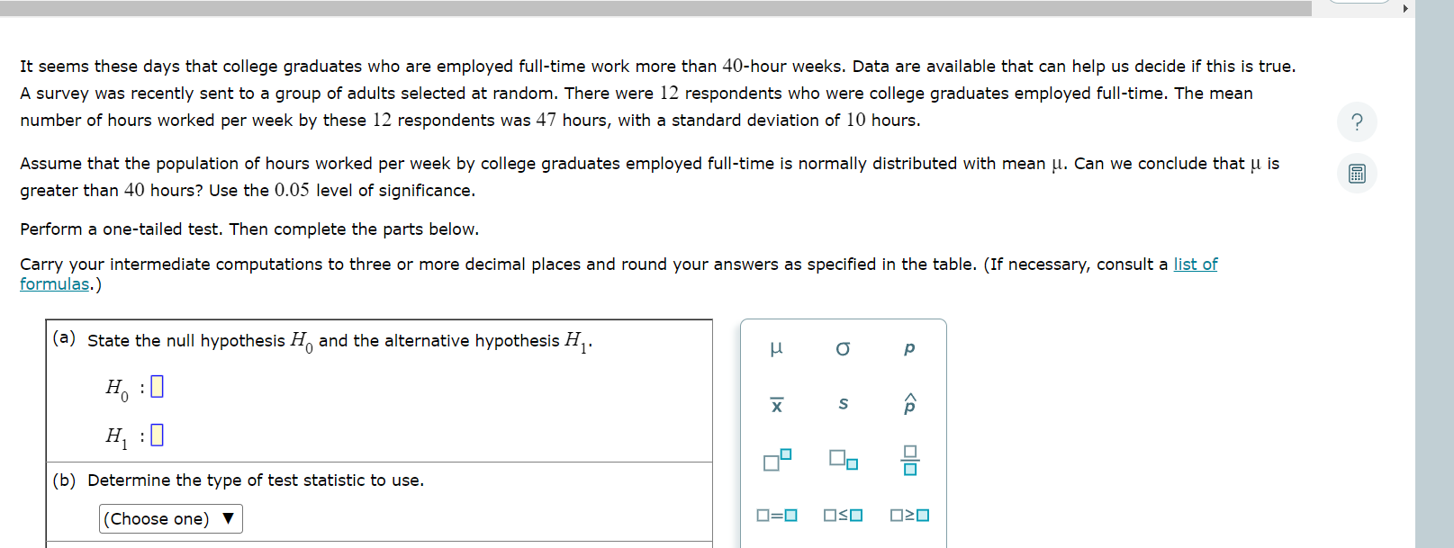Select the μ symbol in the palette
This screenshot has width=1454, height=548.
(x=778, y=349)
